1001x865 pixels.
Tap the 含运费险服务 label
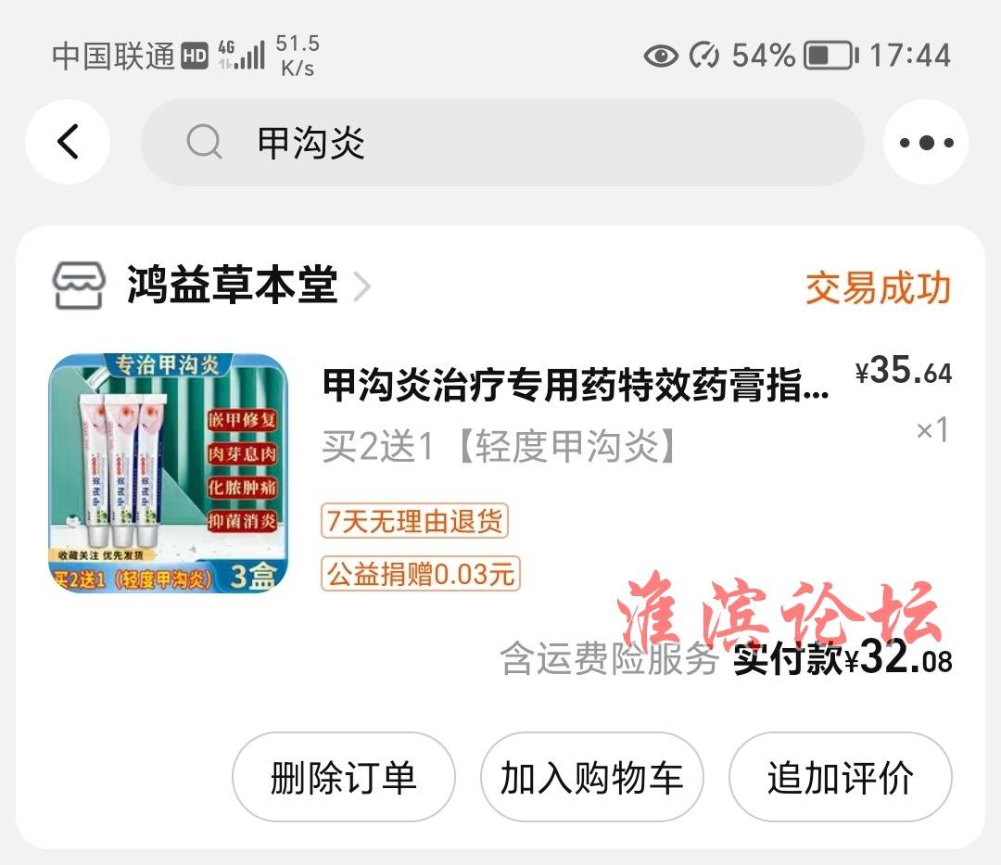click(x=610, y=659)
